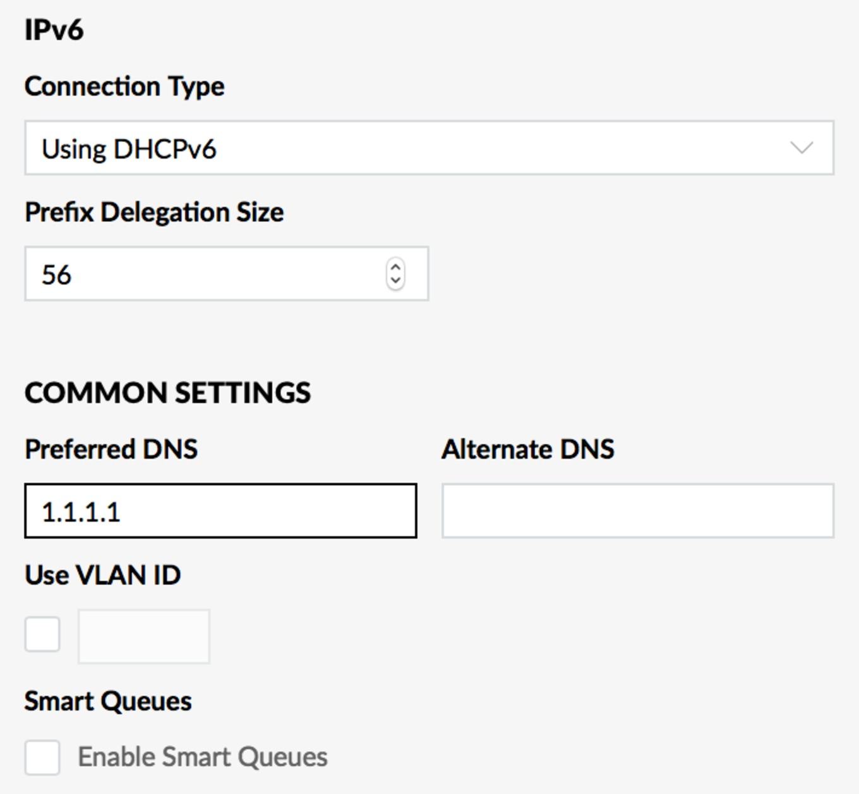Click the Use VLAN ID label
The height and width of the screenshot is (794, 859).
click(103, 575)
